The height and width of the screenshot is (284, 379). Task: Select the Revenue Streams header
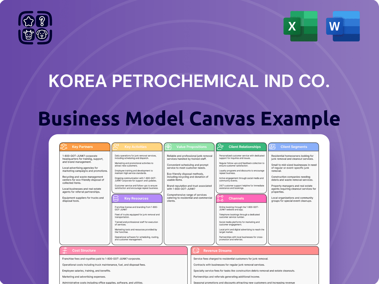255,251
